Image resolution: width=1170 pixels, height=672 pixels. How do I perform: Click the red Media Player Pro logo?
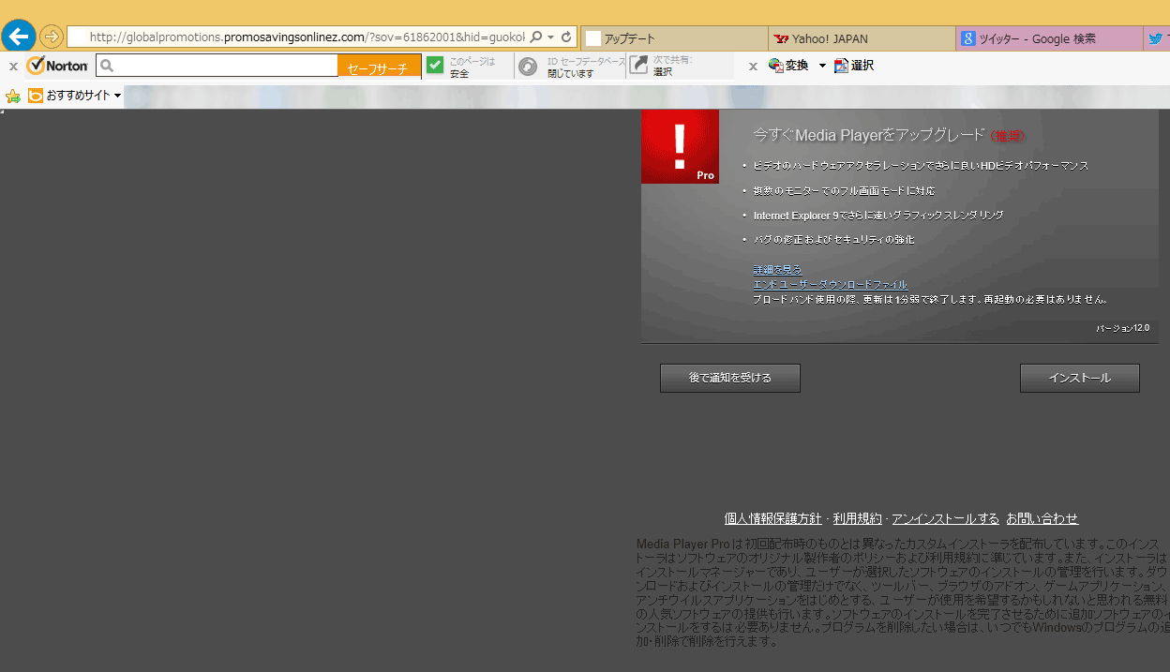click(x=680, y=146)
